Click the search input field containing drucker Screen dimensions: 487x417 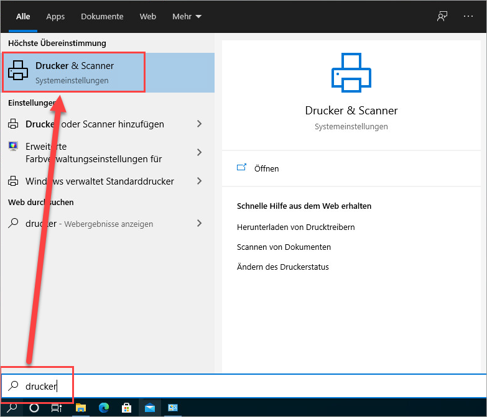[x=244, y=386]
